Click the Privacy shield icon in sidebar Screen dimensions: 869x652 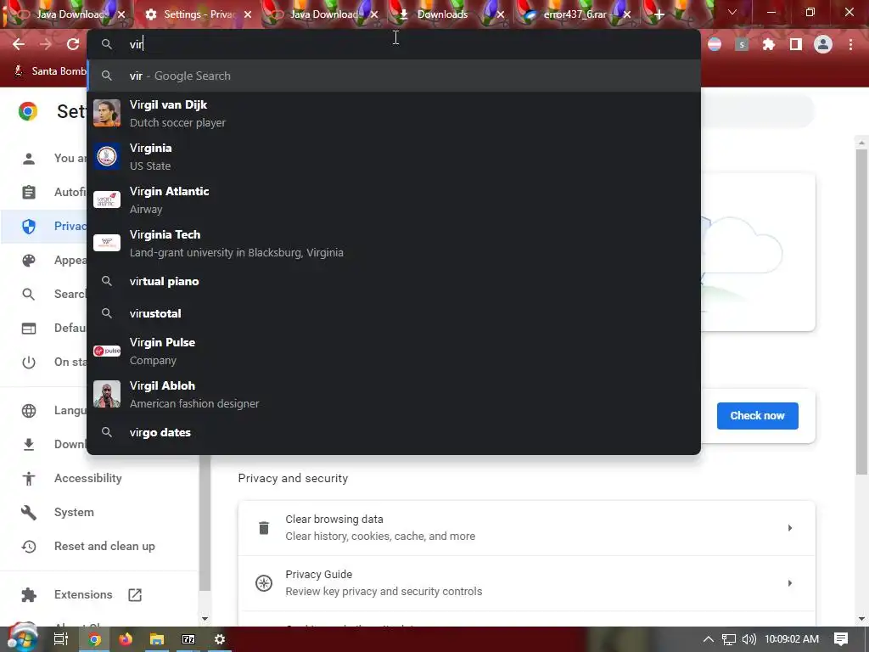[x=29, y=226]
